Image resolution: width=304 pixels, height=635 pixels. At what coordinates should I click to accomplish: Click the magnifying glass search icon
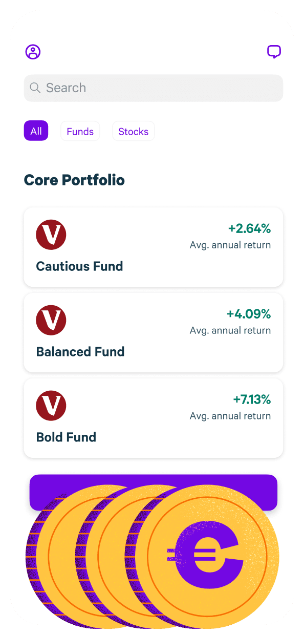(35, 88)
